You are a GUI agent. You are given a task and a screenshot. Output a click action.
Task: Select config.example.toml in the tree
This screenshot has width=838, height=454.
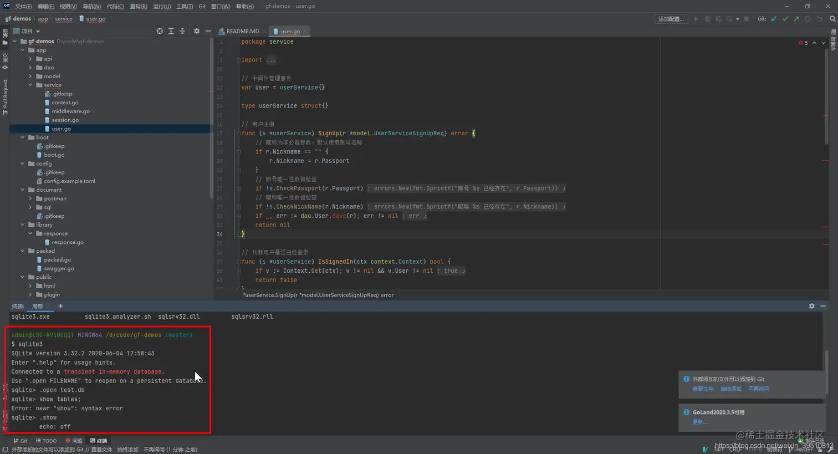[x=69, y=181]
